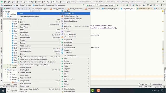Click the Debug app bug icon
166x93 pixels.
[x=127, y=5]
